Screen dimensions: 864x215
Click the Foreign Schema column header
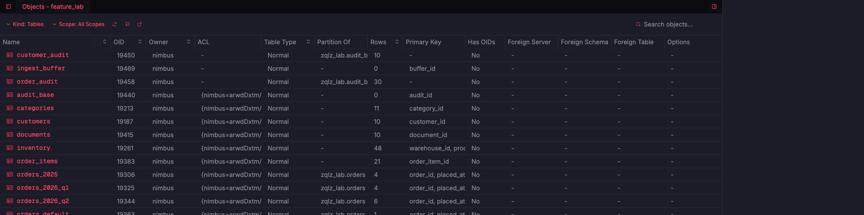point(585,42)
